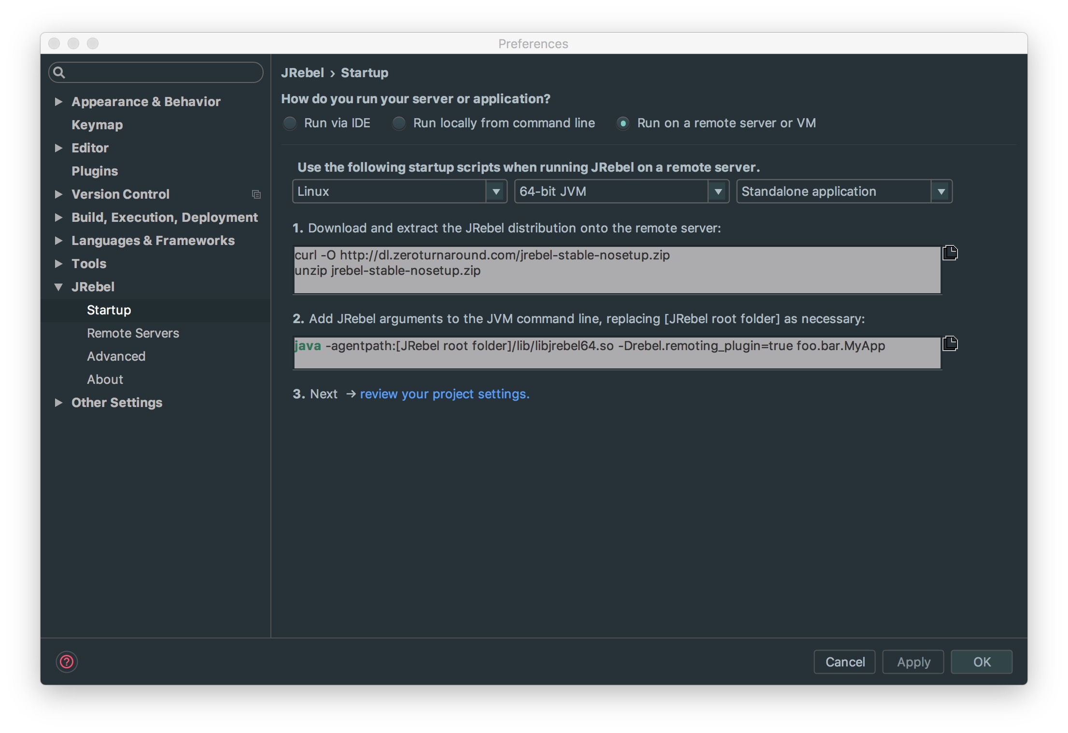Image resolution: width=1068 pixels, height=733 pixels.
Task: Navigate to JRebel Advanced settings
Action: pos(116,356)
